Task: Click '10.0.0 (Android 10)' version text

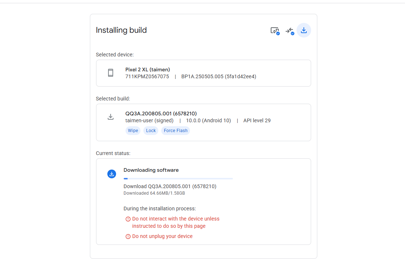Action: coord(209,120)
